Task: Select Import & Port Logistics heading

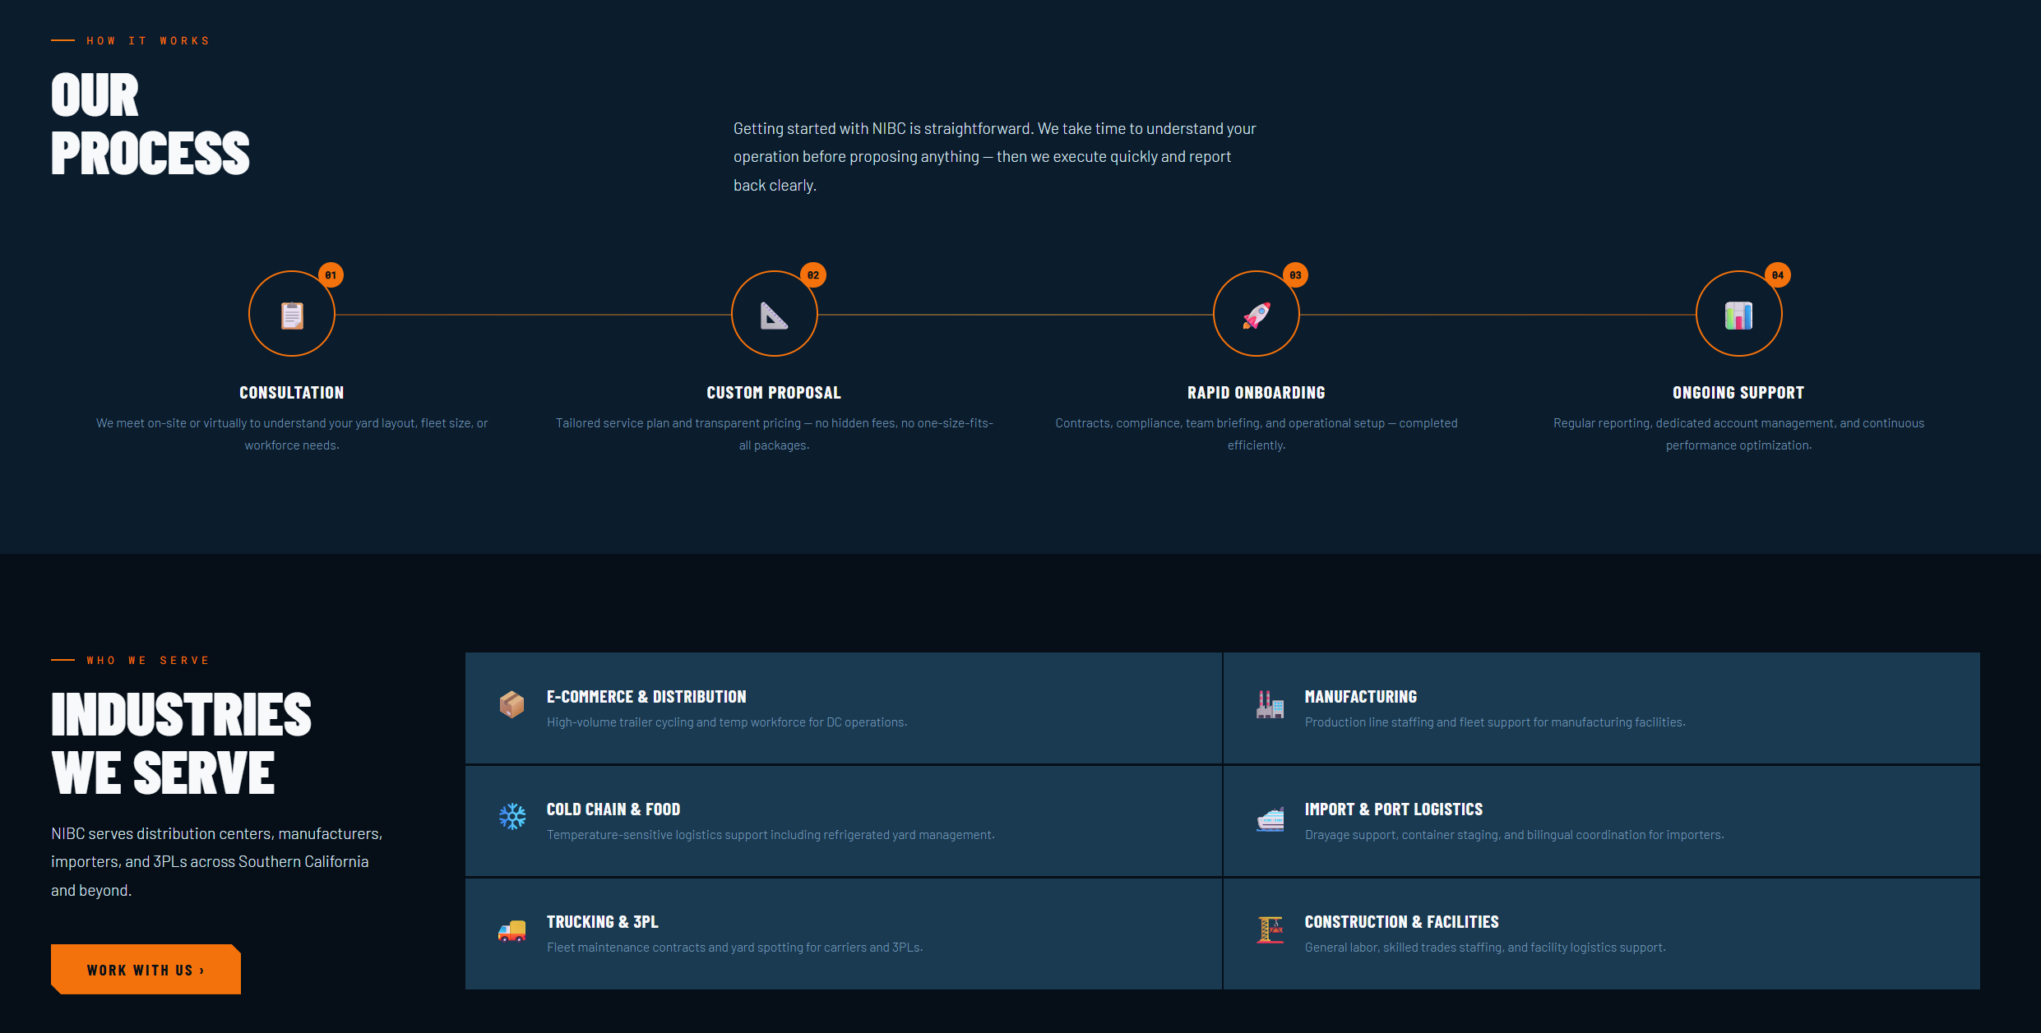Action: pos(1393,809)
